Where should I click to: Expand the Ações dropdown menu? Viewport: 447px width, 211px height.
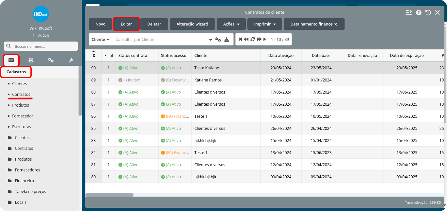(x=232, y=24)
